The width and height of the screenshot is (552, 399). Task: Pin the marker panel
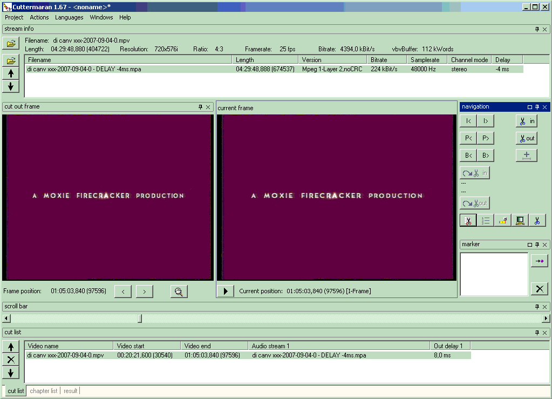tap(537, 245)
